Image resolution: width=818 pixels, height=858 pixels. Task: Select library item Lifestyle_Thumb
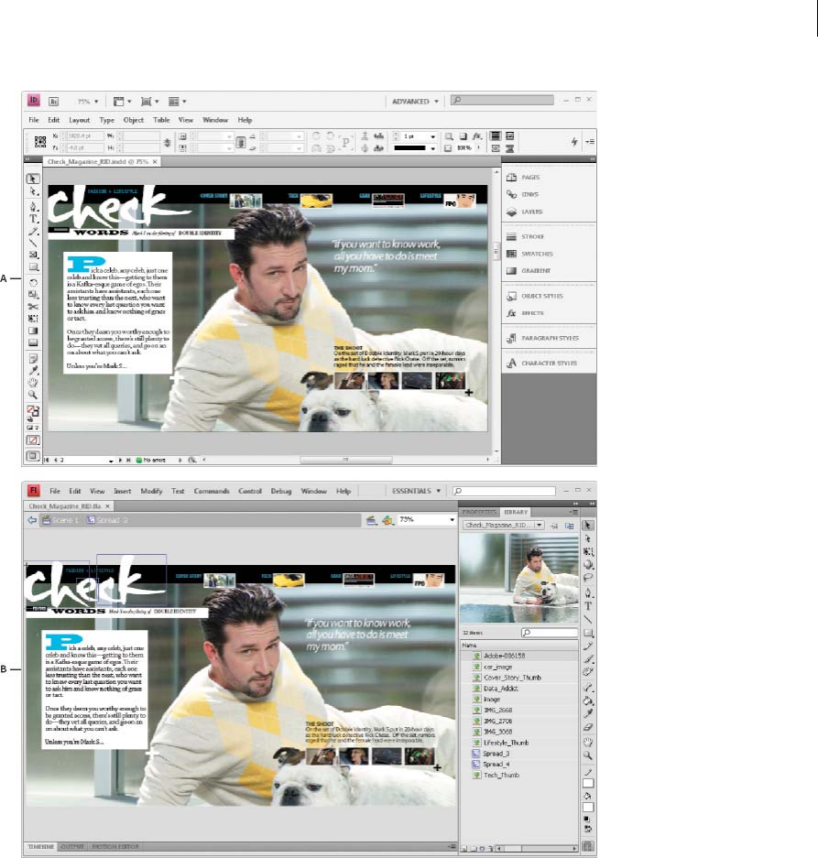point(519,743)
